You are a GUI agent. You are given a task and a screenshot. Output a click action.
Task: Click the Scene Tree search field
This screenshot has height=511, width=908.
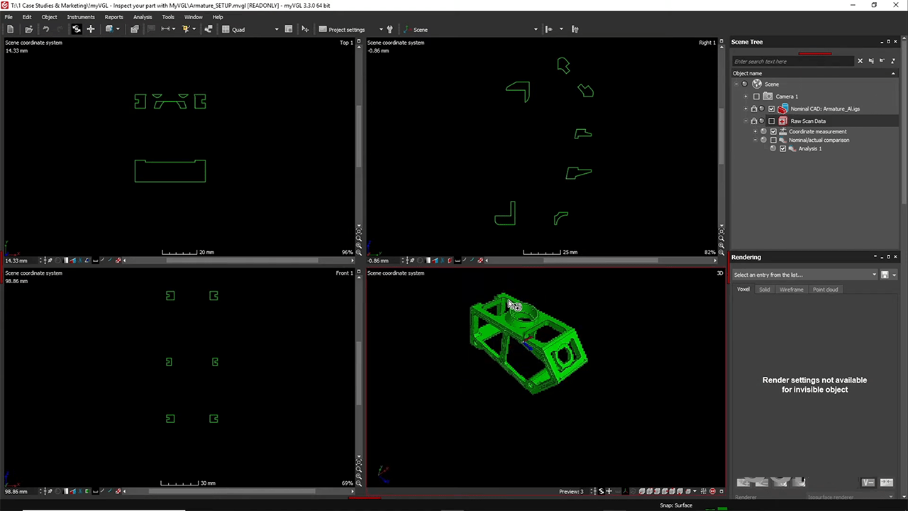tap(793, 61)
